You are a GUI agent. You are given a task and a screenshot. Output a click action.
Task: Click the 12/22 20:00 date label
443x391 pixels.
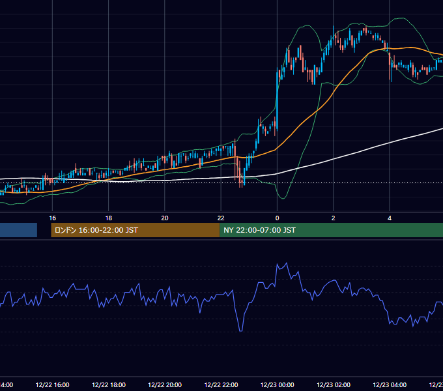(x=165, y=384)
